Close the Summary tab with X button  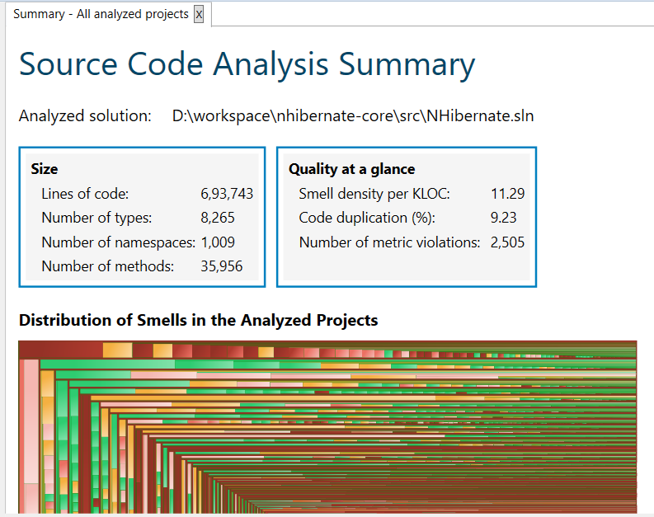tap(199, 15)
